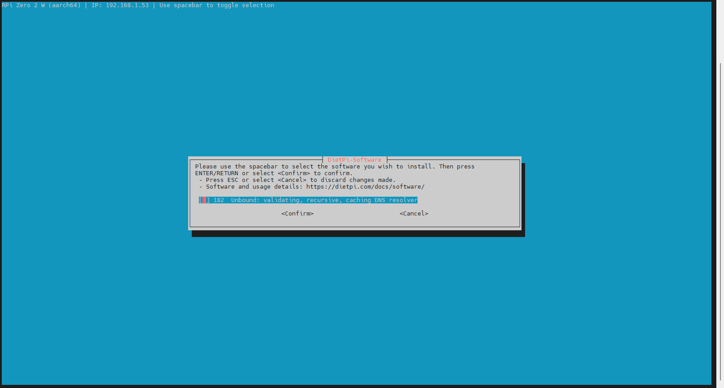Screen dimensions: 724x388
Task: Select the Confirm button
Action: coord(297,214)
